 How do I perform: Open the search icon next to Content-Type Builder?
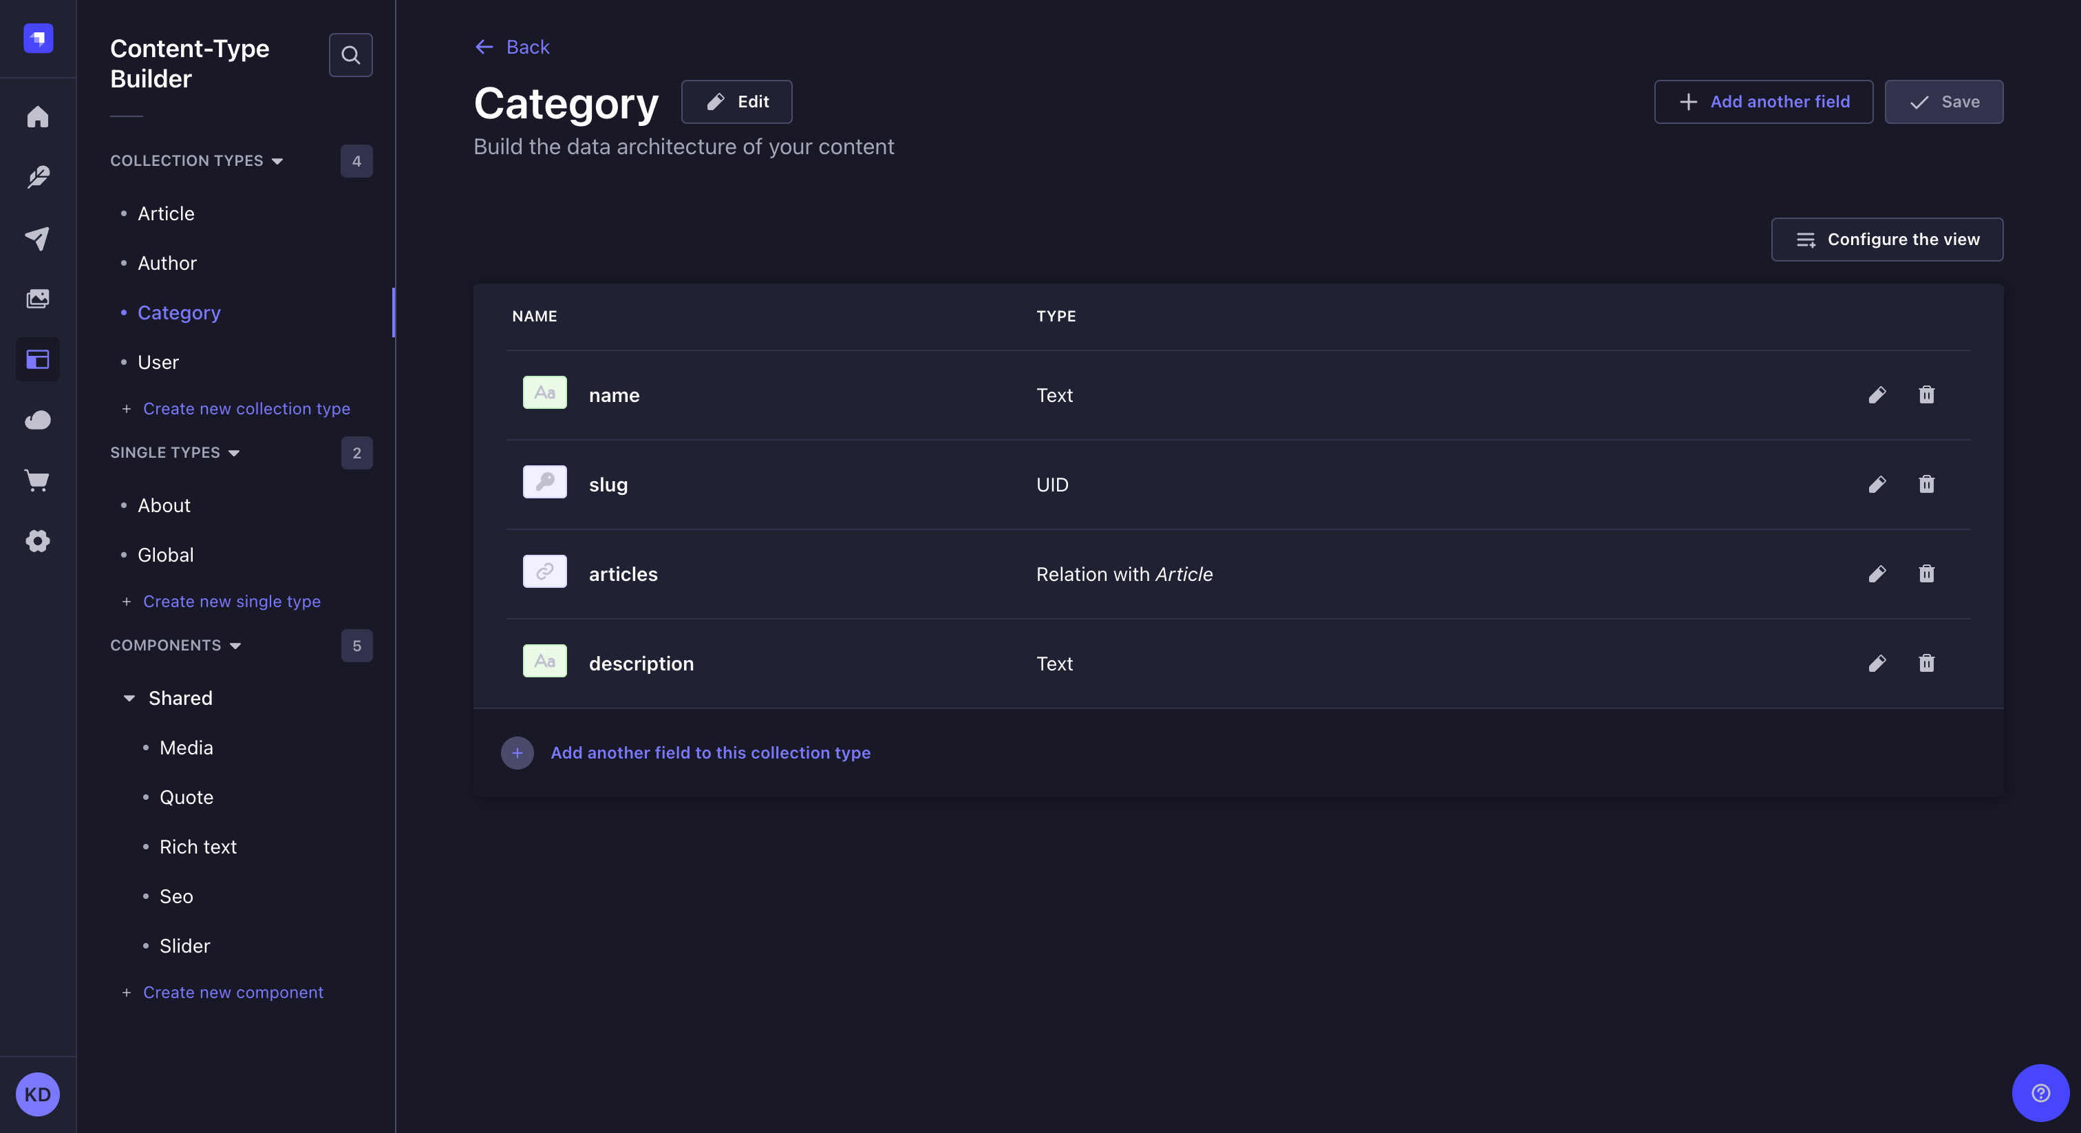click(350, 54)
